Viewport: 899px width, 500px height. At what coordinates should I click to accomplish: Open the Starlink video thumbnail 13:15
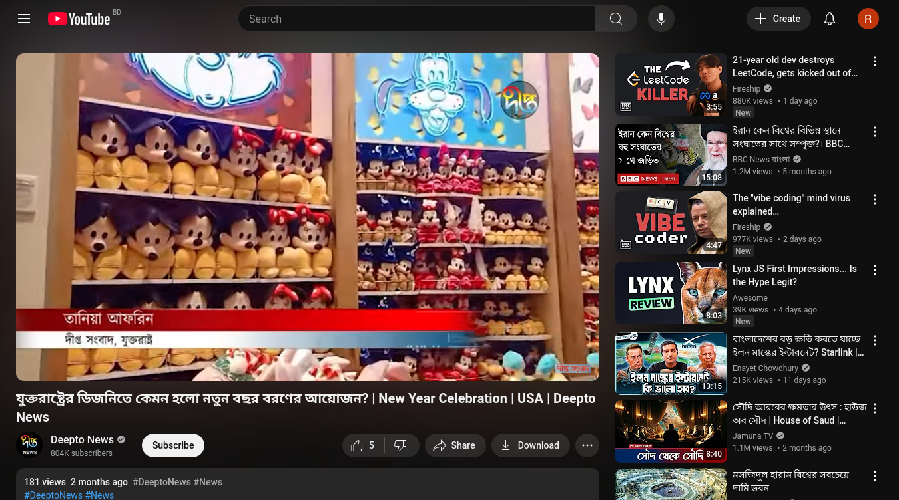click(671, 364)
